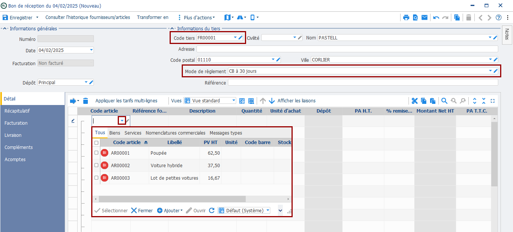This screenshot has width=513, height=232.
Task: Open the Mode de règlement dropdown arrow
Action: tap(490, 71)
